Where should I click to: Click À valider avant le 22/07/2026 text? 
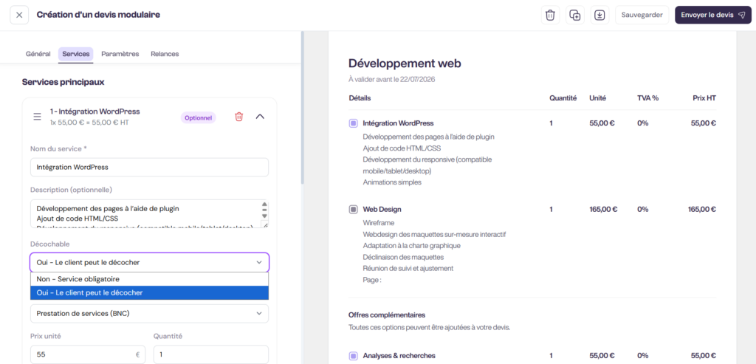pyautogui.click(x=391, y=79)
